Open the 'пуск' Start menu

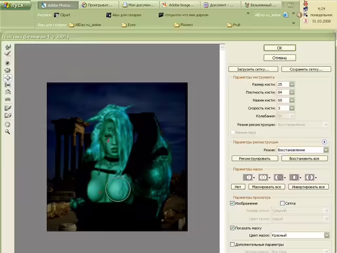tap(15, 5)
